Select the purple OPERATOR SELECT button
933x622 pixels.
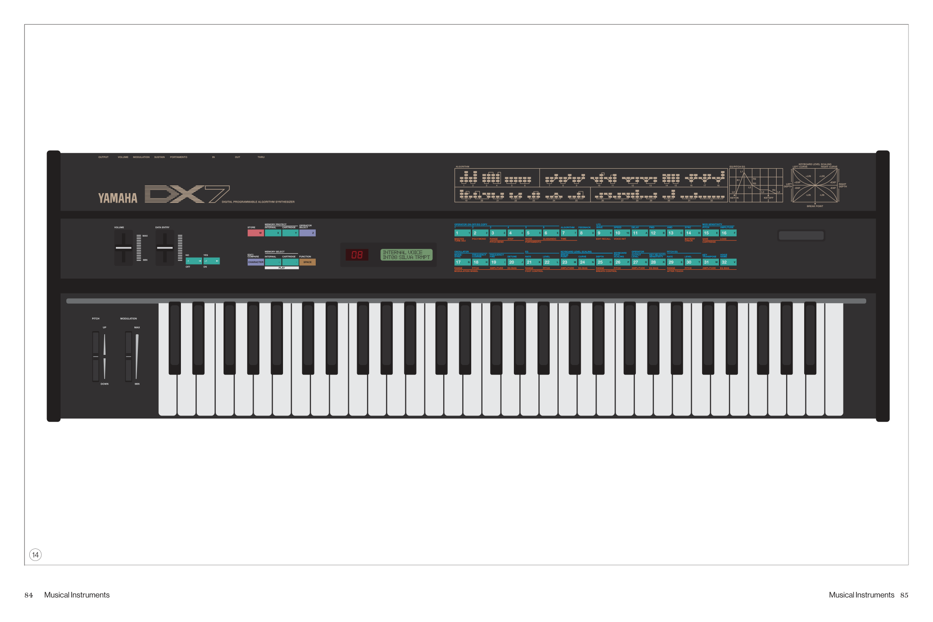(x=308, y=233)
